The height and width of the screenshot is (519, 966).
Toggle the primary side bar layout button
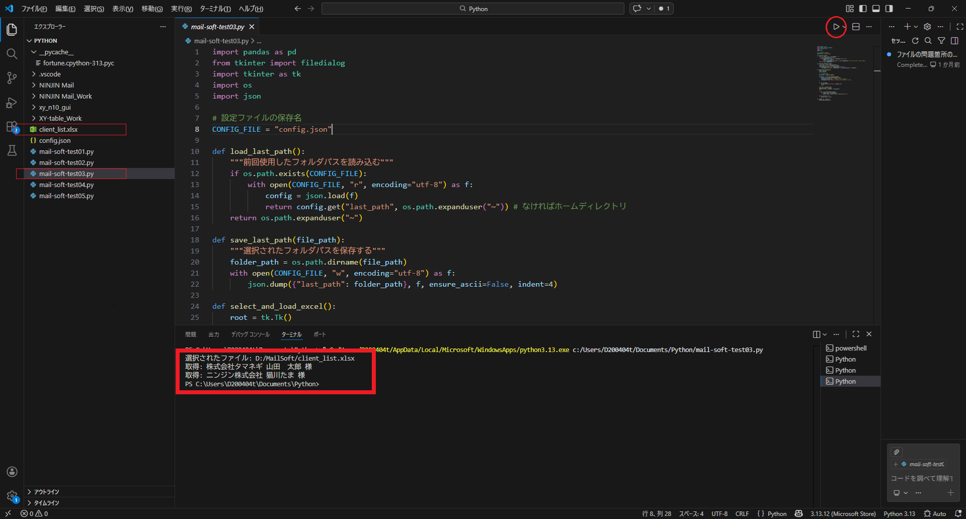(863, 9)
